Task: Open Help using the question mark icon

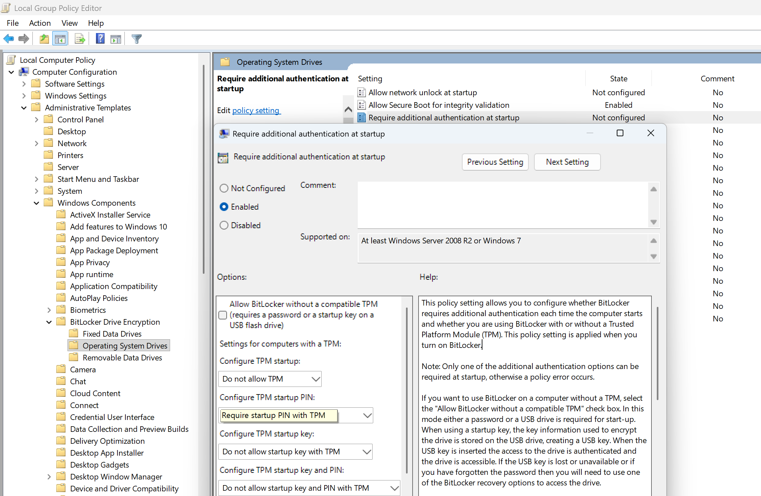Action: [x=100, y=38]
